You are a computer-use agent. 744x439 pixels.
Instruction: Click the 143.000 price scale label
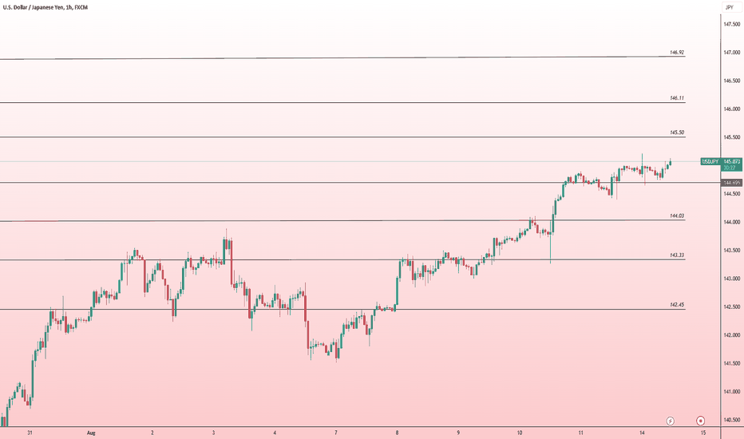732,279
